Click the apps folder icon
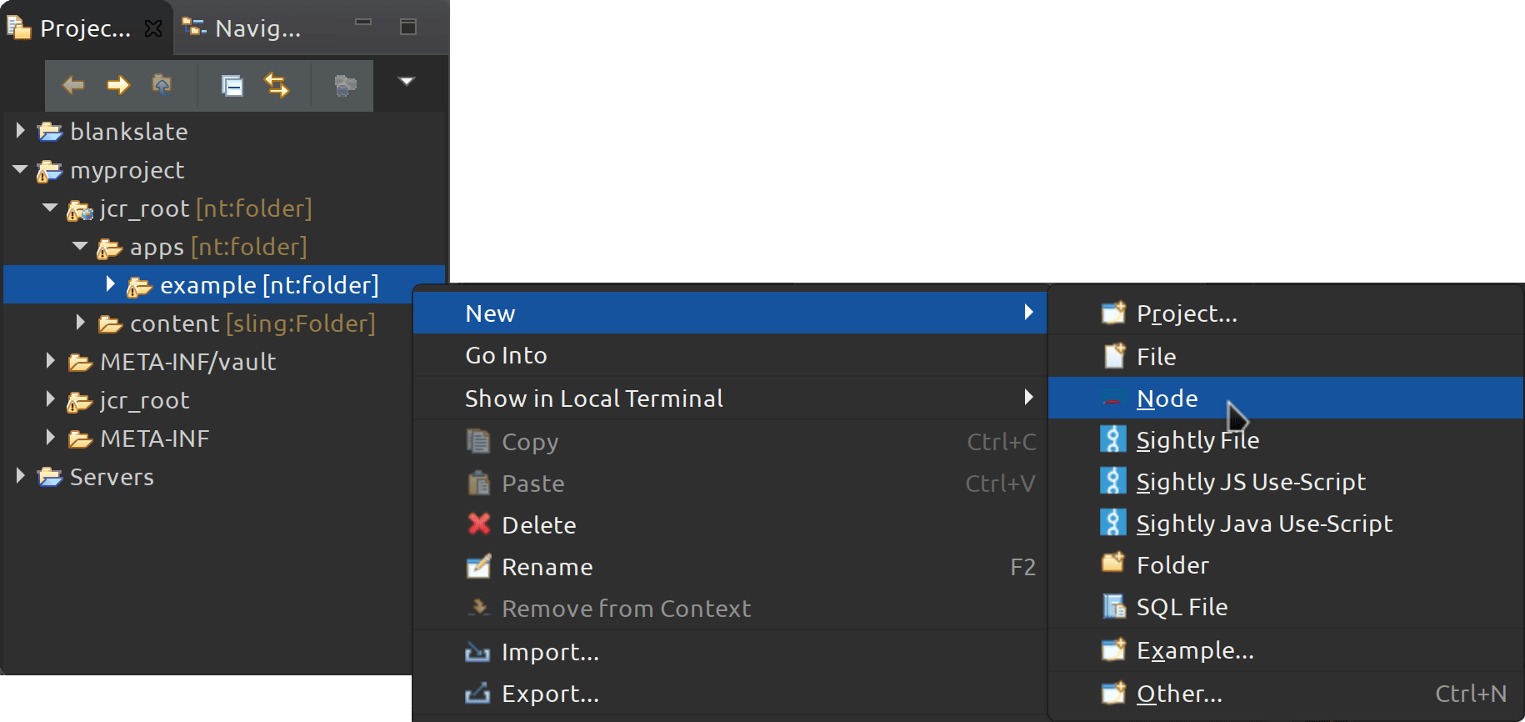 point(109,248)
